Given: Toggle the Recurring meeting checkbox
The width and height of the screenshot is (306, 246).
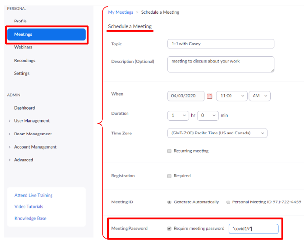Looking at the screenshot, I should pos(170,151).
